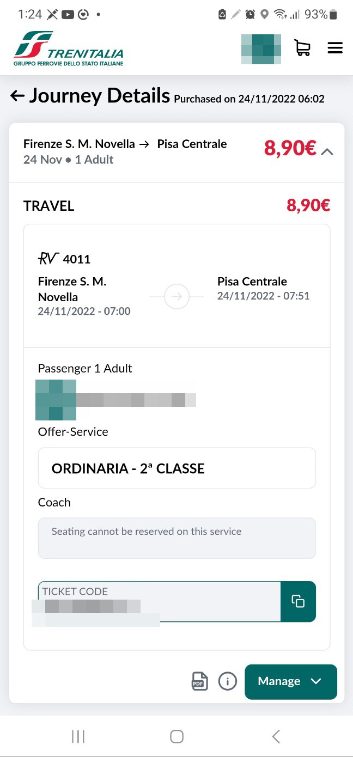The height and width of the screenshot is (757, 353).
Task: Tap the Ticket Code field
Action: (159, 602)
